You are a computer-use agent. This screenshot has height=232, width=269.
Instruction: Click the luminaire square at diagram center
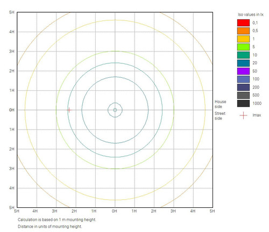tap(115, 110)
